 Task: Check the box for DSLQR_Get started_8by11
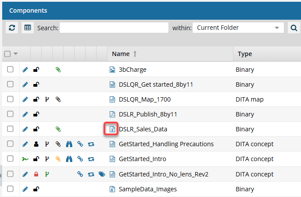coord(11,84)
